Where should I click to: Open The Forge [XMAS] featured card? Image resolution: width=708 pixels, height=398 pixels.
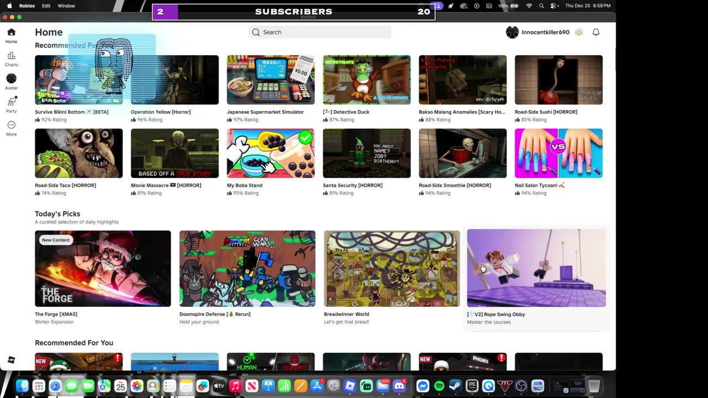click(x=103, y=269)
